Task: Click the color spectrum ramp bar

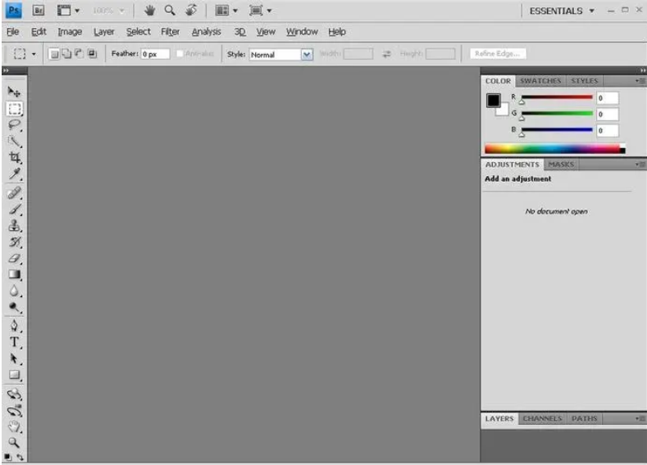Action: (555, 149)
